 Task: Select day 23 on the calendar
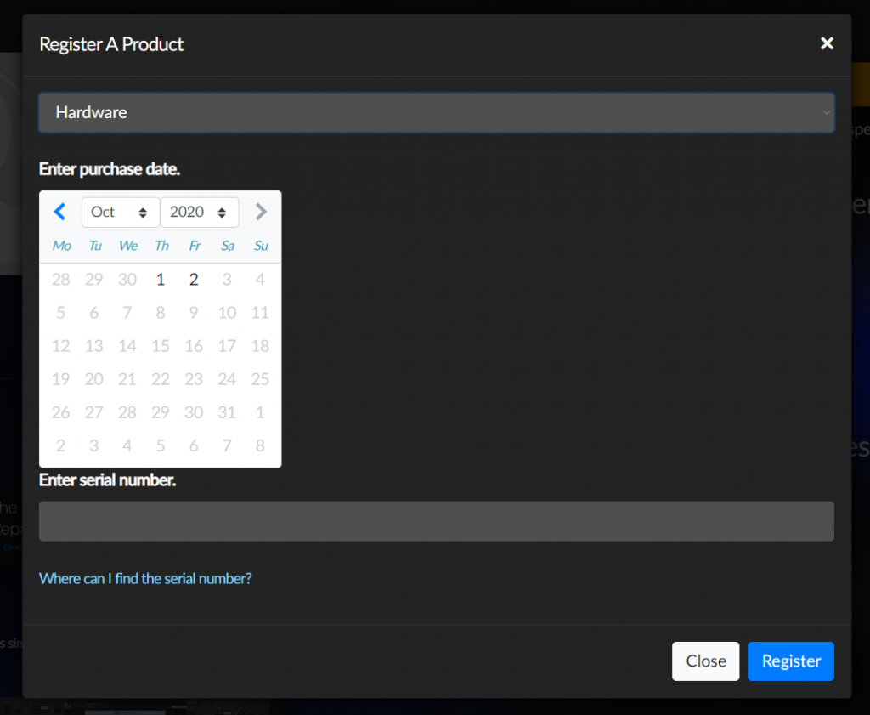[194, 379]
